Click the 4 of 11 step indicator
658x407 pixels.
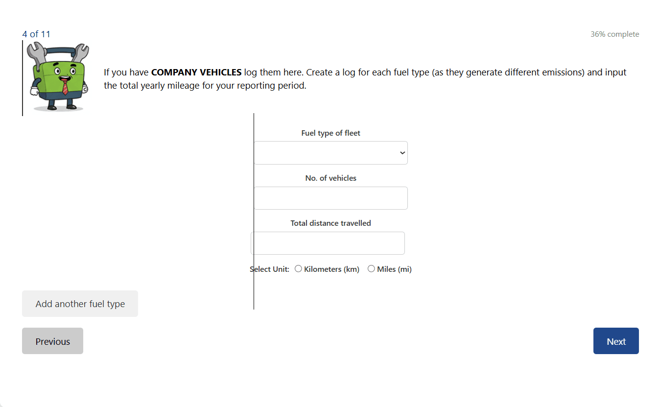(x=36, y=34)
